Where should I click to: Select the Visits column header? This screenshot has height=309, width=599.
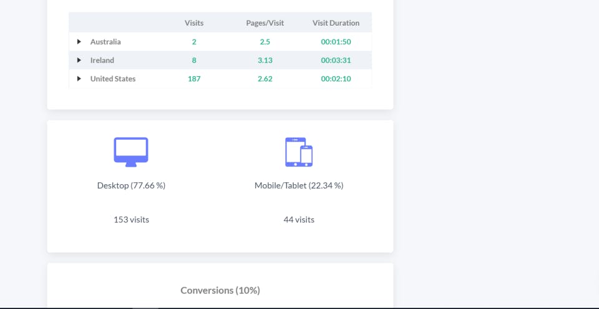194,23
